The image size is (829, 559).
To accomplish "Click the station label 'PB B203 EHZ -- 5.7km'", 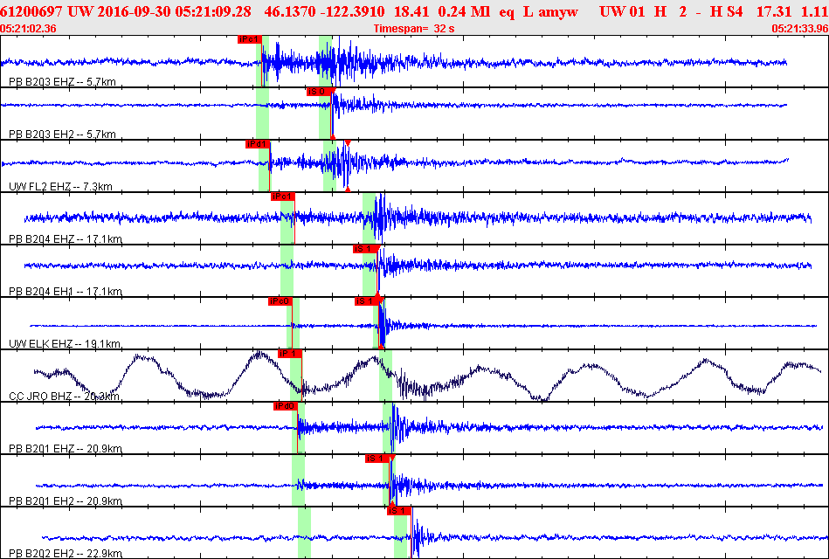I will (x=62, y=82).
